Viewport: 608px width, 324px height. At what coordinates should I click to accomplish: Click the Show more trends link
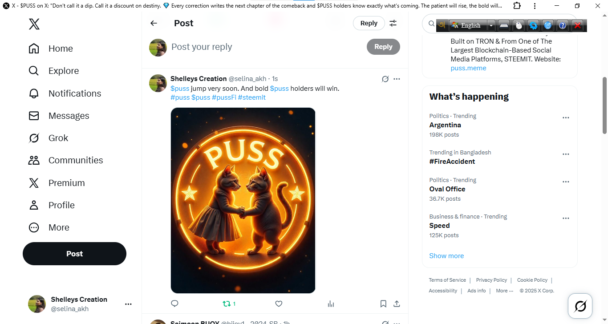point(446,256)
